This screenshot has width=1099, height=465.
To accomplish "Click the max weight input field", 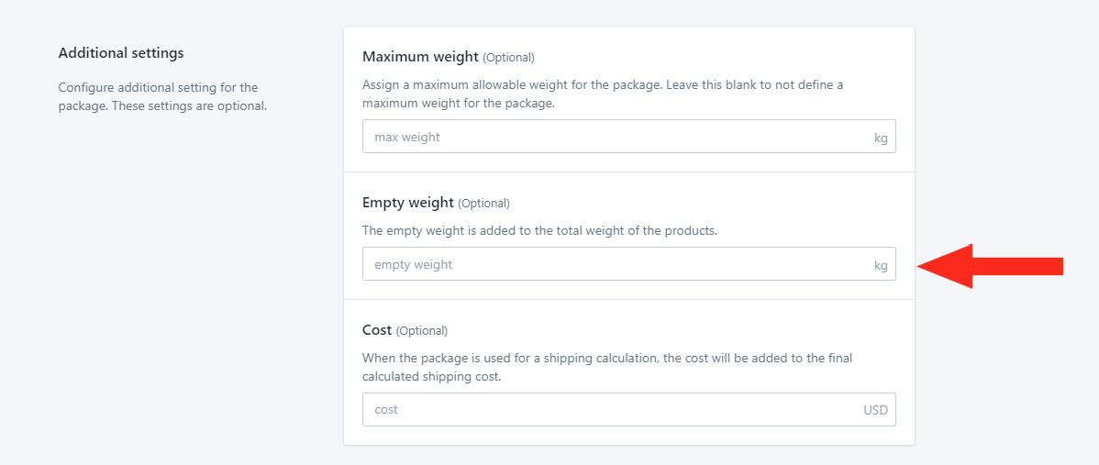I will (x=628, y=137).
